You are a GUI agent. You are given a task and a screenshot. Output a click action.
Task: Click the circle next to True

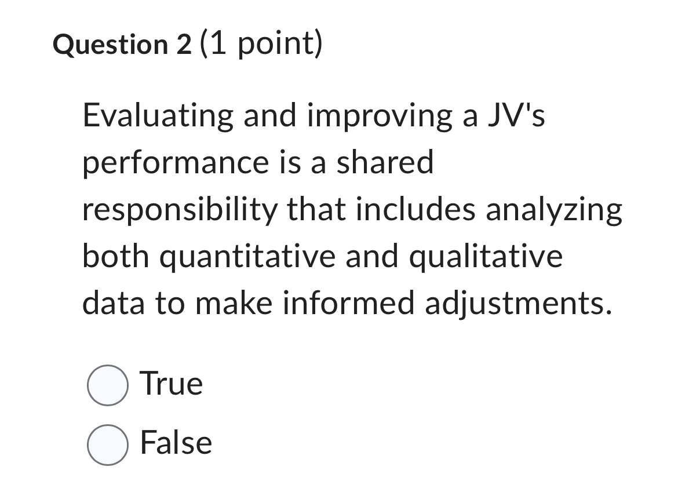click(x=108, y=384)
